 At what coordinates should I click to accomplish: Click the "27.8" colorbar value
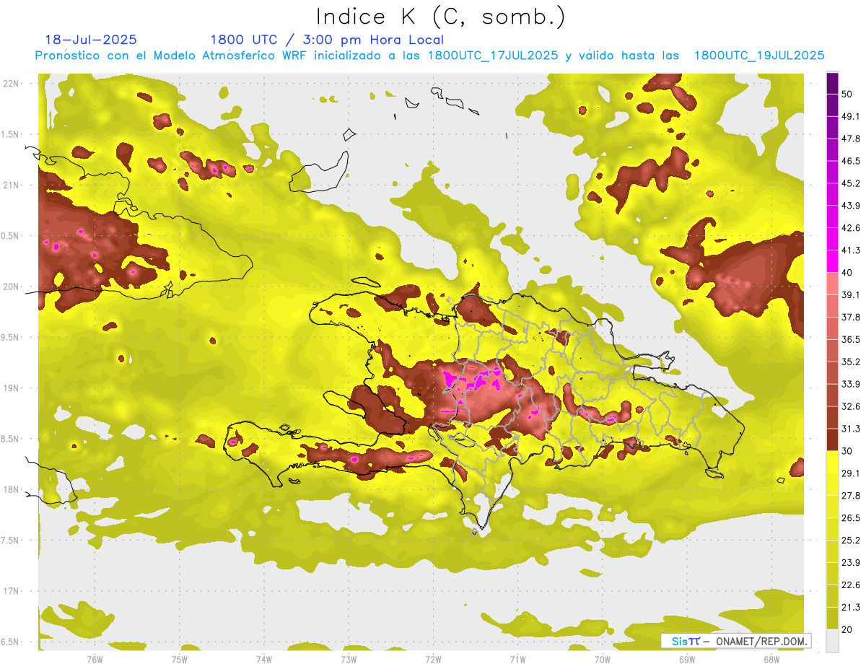(x=851, y=496)
